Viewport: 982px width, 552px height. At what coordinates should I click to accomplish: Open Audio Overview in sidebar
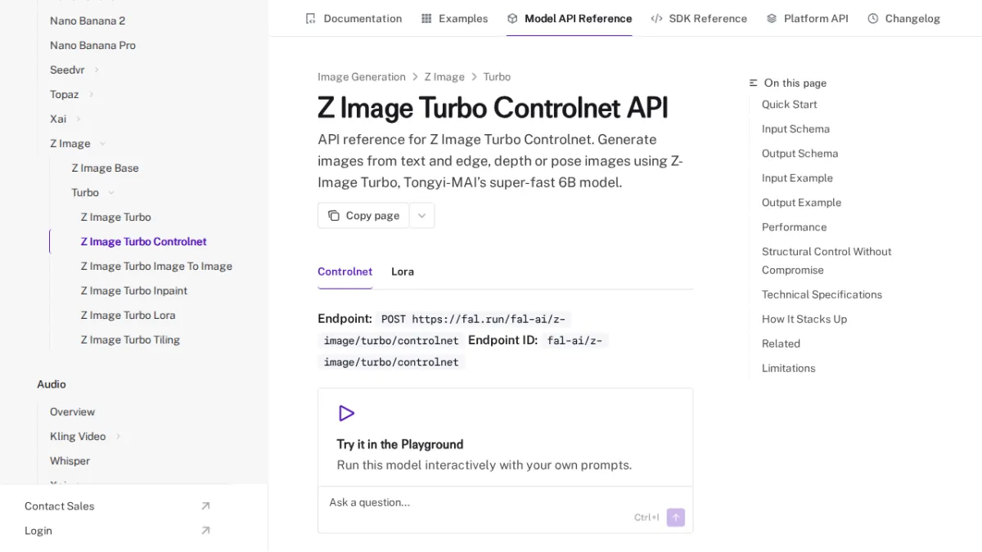pyautogui.click(x=72, y=412)
